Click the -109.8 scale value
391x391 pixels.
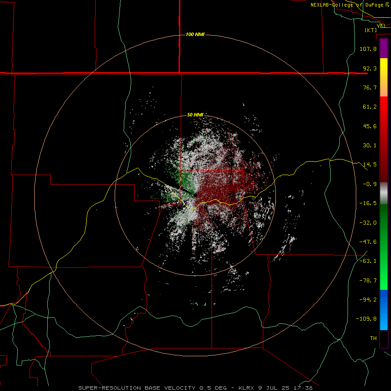(x=366, y=319)
